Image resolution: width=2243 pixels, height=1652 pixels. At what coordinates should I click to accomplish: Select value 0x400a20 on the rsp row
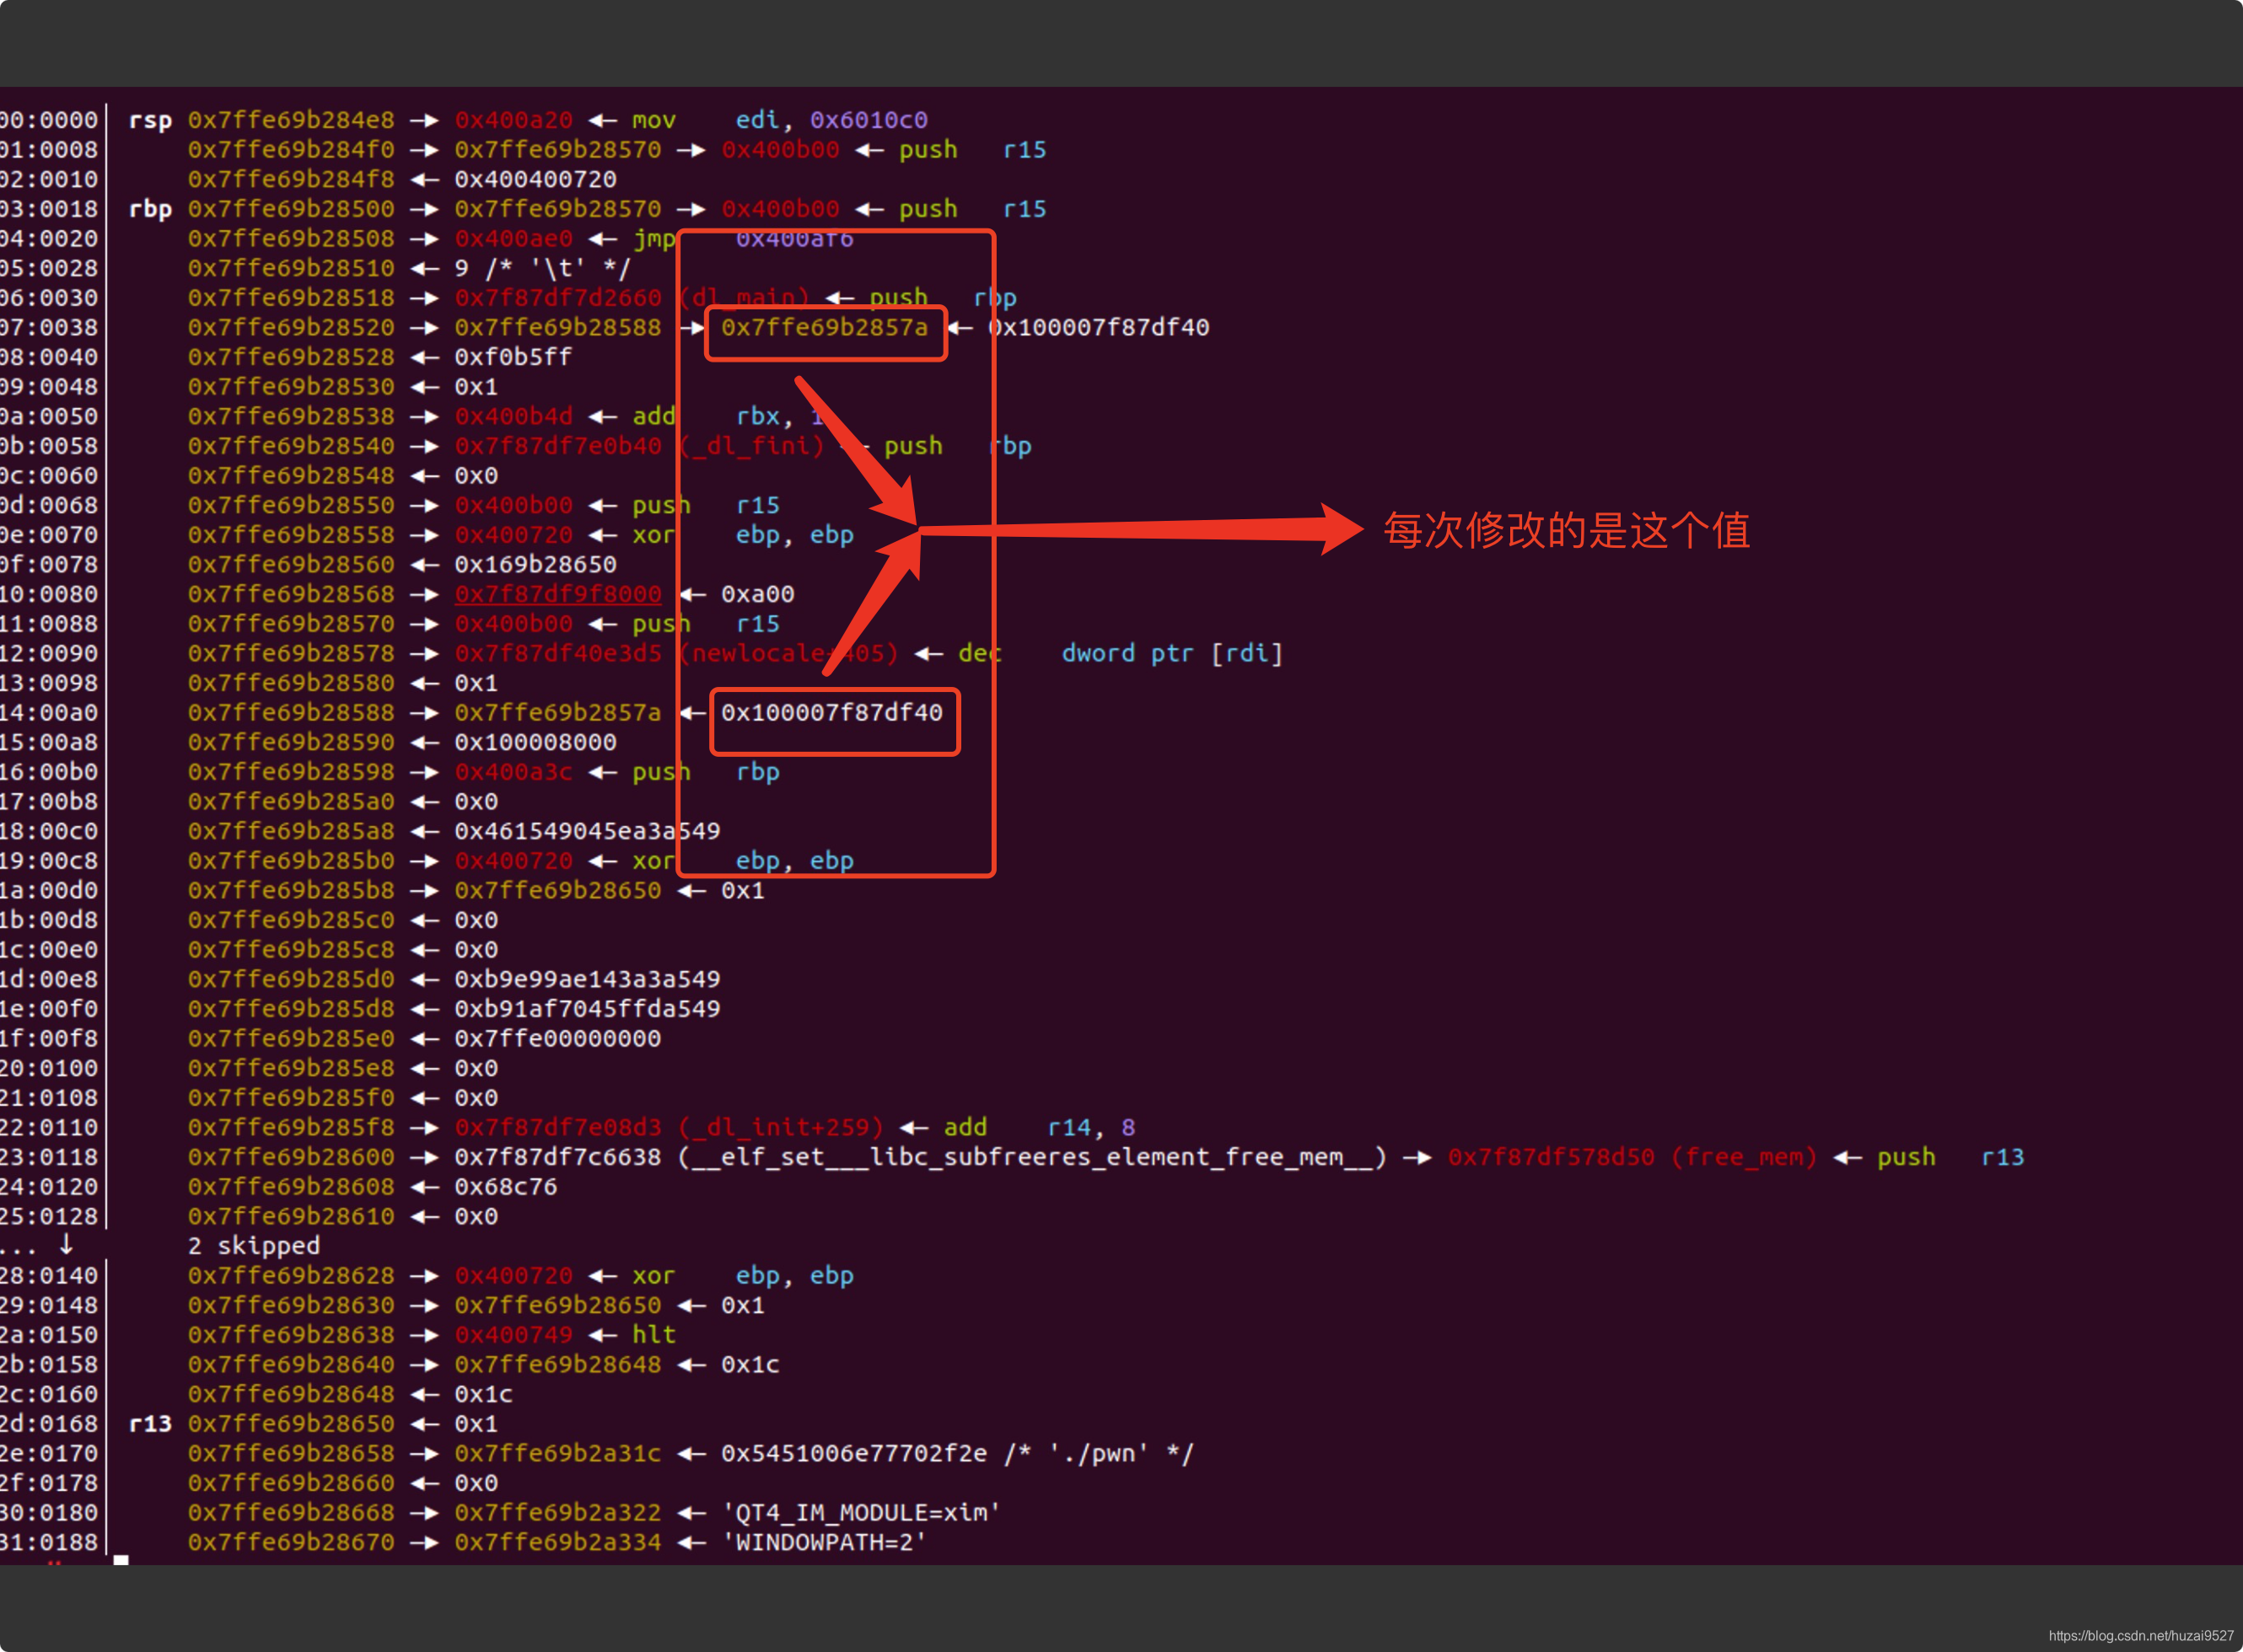point(514,120)
